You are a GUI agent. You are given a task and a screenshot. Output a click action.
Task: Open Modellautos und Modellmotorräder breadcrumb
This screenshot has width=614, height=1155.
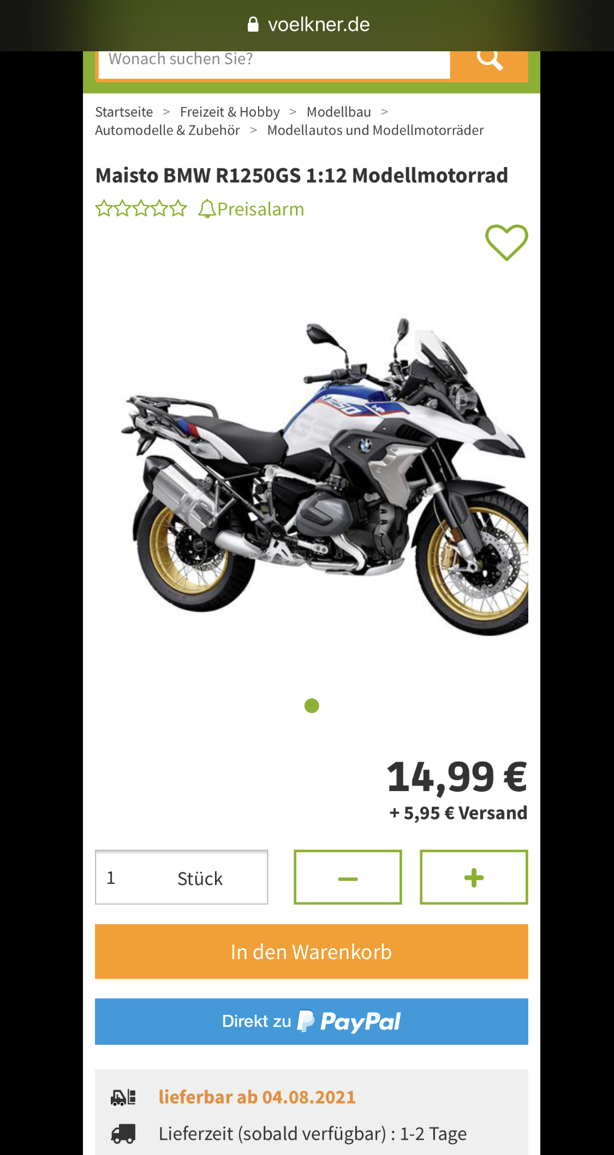(375, 130)
